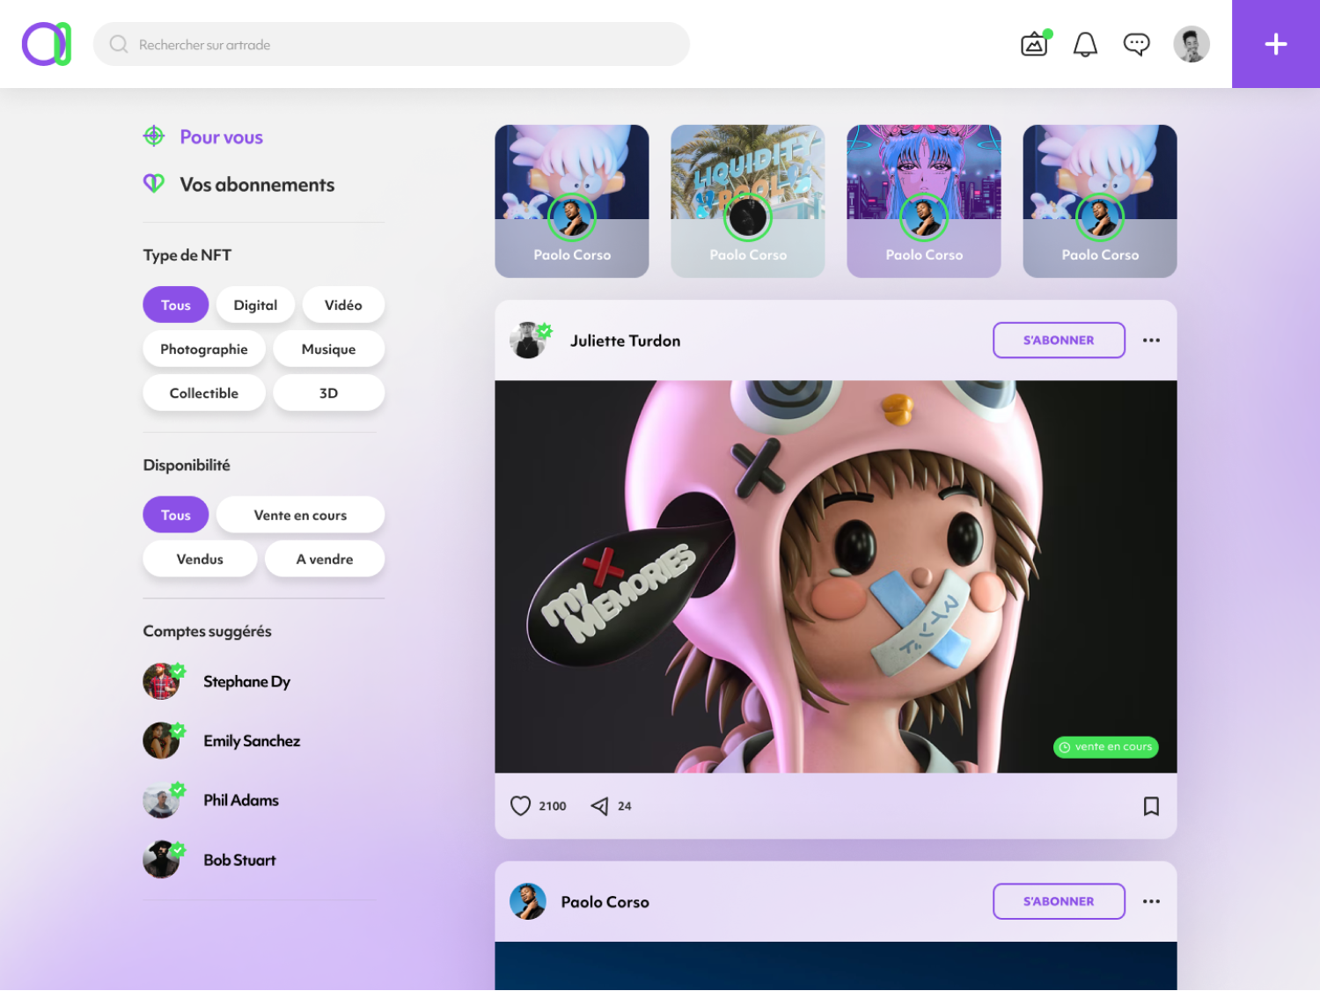Image resolution: width=1320 pixels, height=991 pixels.
Task: Click the 24 shares count
Action: 625,806
